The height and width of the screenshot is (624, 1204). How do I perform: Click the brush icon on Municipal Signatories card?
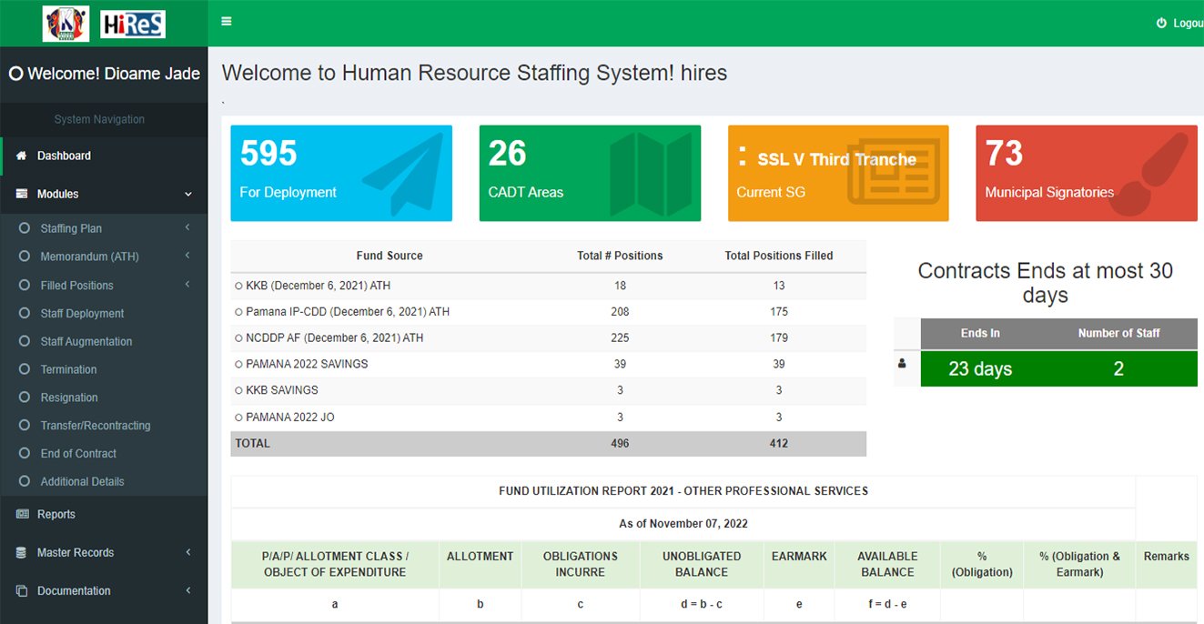[x=1139, y=173]
